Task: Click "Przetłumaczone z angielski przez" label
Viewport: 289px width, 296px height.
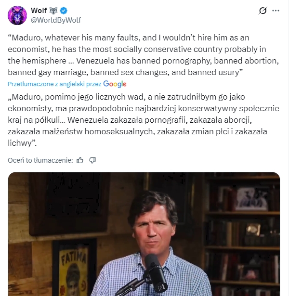Action: [x=54, y=84]
